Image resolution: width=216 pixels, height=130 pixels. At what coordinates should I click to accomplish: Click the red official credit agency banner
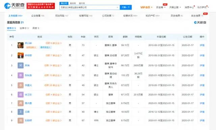40,6
